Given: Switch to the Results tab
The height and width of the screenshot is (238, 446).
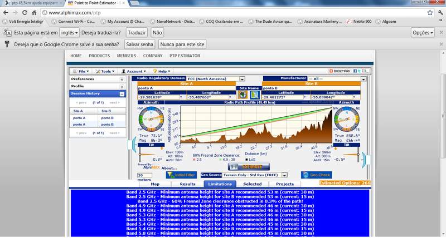Looking at the screenshot, I should [x=188, y=184].
